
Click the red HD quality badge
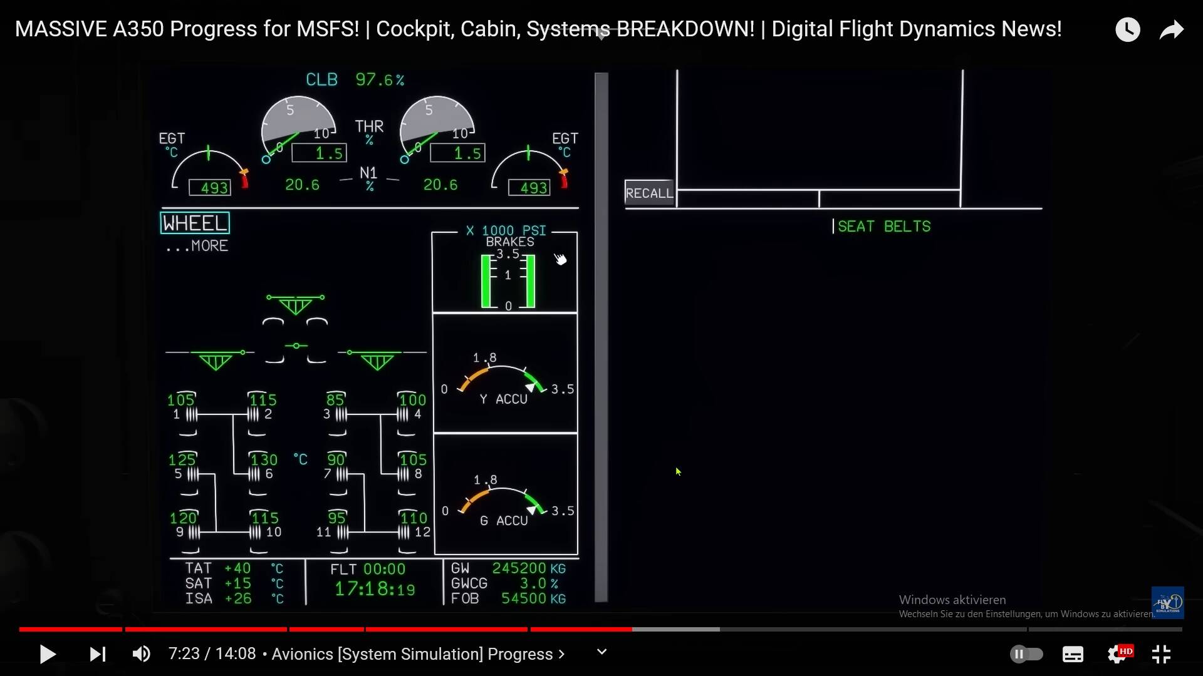coord(1127,650)
